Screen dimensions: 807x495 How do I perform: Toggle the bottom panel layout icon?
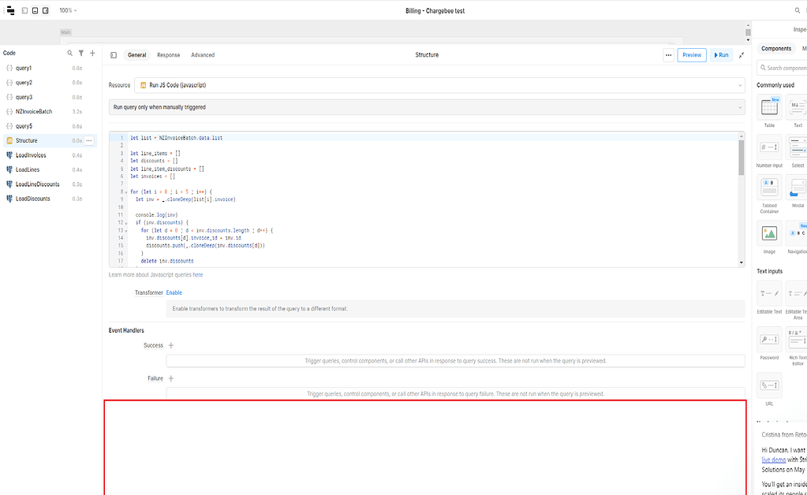(35, 10)
